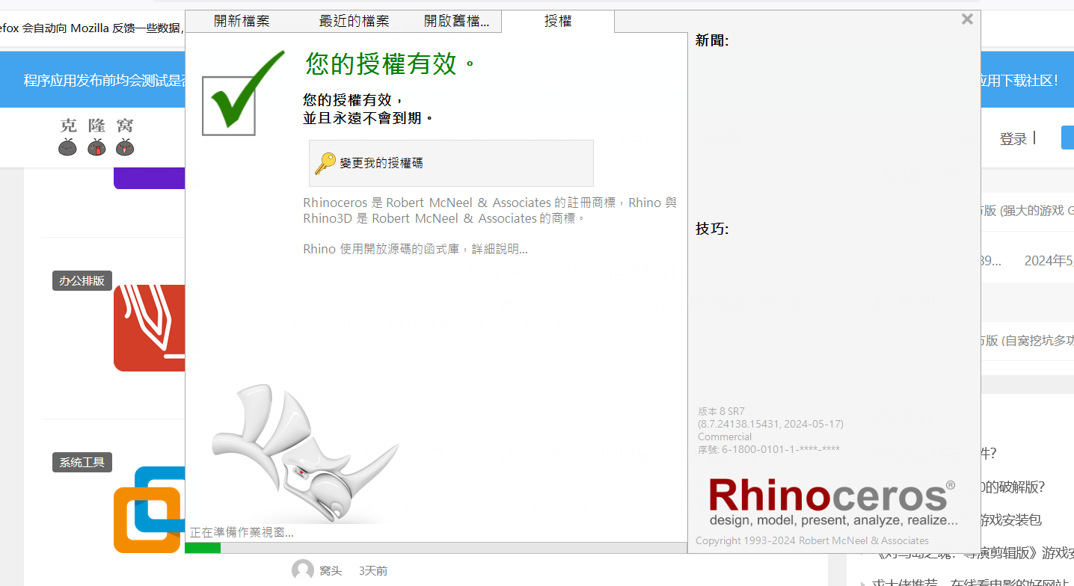Click the 技巧: heading

point(712,229)
